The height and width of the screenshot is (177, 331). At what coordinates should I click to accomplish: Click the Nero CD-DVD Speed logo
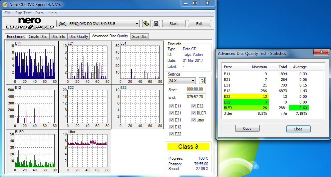click(29, 24)
